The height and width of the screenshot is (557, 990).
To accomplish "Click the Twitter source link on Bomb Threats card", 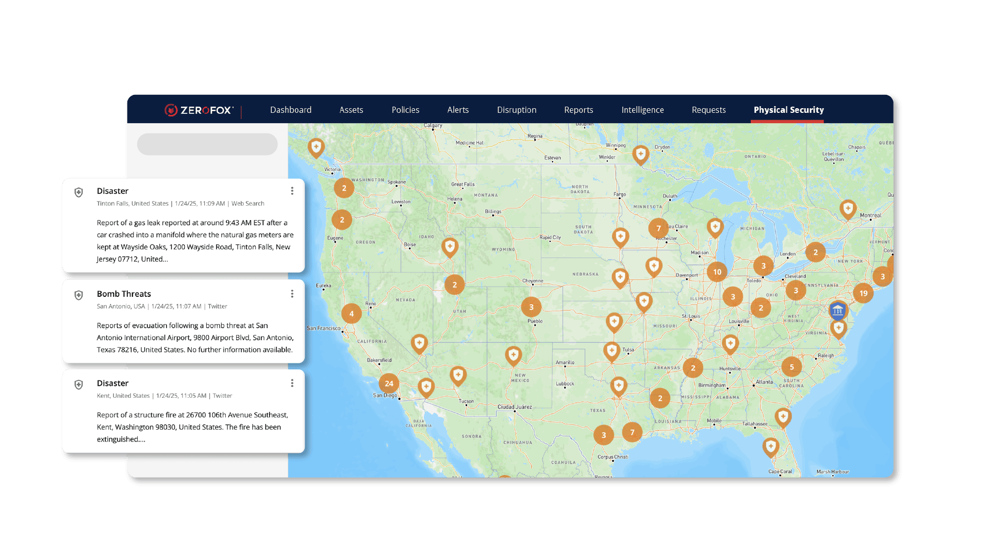I will 217,306.
